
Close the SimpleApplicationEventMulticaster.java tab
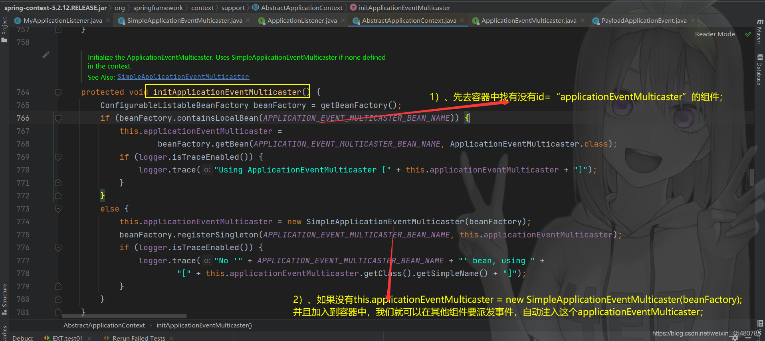248,20
